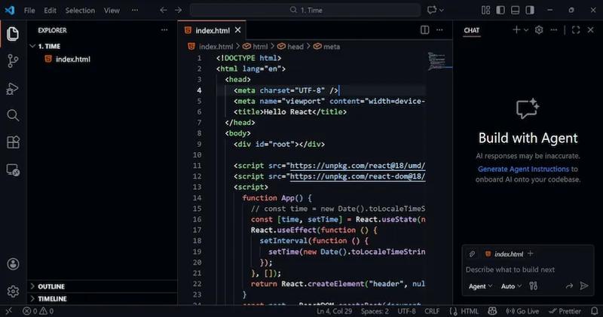Go back with the left arrow
603x317 pixels.
(164, 10)
